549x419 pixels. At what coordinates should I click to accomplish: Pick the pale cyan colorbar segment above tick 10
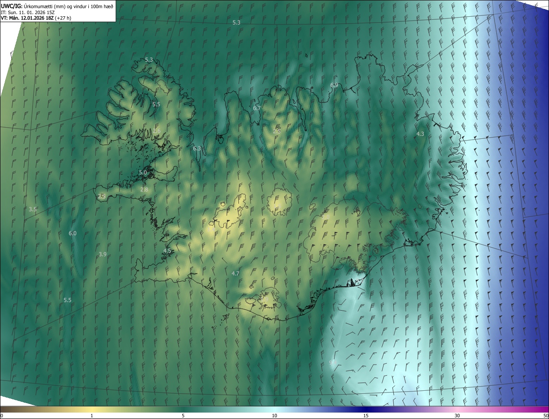point(274,410)
